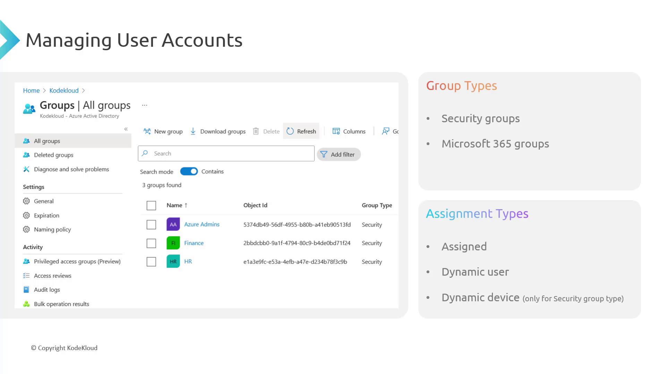Toggle the Search mode Contains switch

coord(189,171)
